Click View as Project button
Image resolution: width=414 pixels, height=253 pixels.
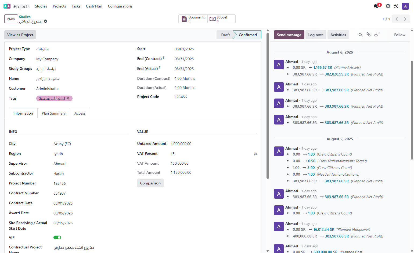(x=20, y=35)
